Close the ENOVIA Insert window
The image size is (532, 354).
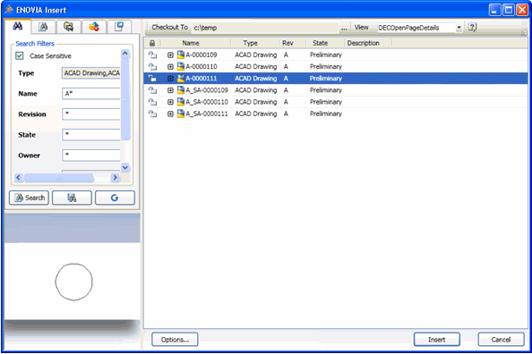tap(522, 10)
